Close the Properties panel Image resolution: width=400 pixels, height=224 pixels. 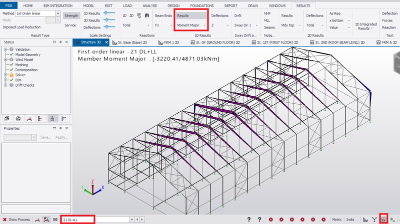point(66,128)
